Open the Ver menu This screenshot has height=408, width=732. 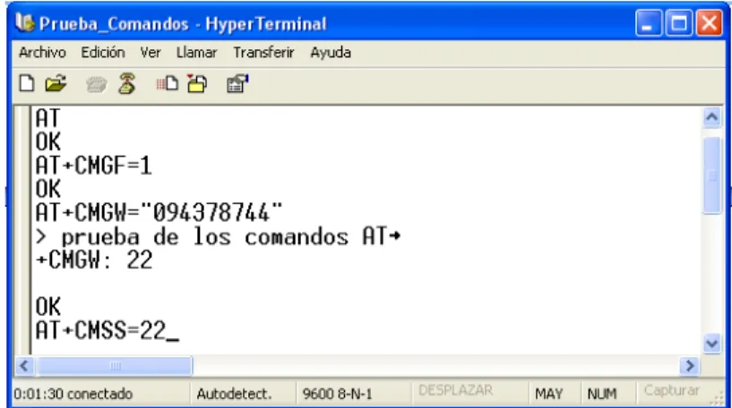[x=151, y=53]
